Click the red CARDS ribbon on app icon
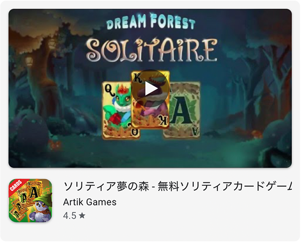This screenshot has width=301, height=244. pos(17,185)
